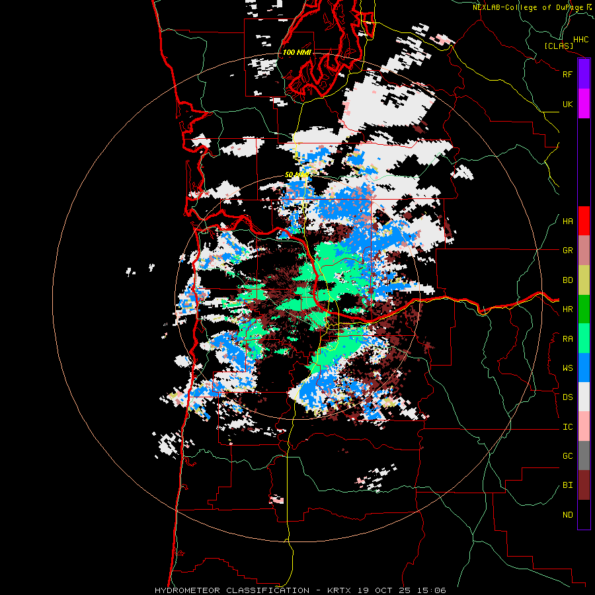
Task: Click the HHC product label
Action: 580,40
